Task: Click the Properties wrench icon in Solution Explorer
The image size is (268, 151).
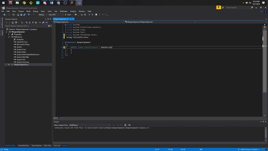Action: (43, 23)
